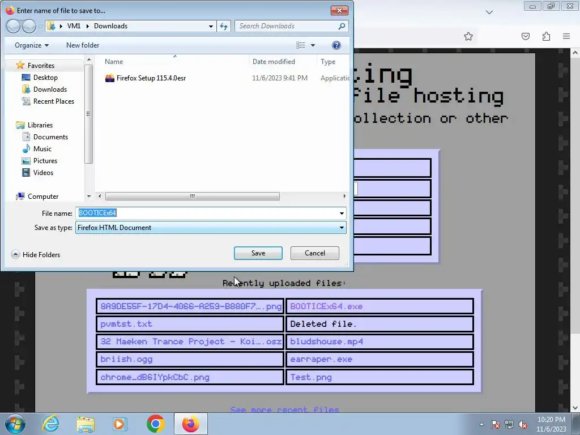Open the 8A9DE55F-17D4 png link
Screen dimensions: 580x435
[190, 306]
